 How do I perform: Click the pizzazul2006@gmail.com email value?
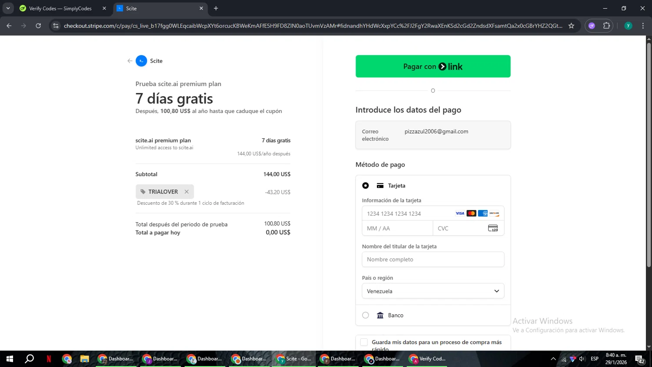(436, 131)
